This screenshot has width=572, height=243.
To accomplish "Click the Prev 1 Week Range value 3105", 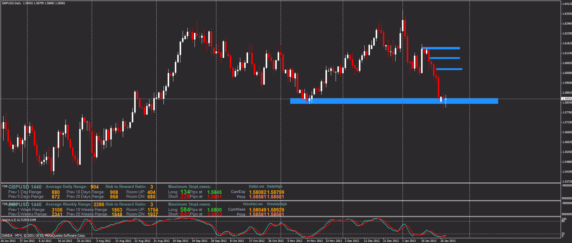I will click(x=57, y=210).
